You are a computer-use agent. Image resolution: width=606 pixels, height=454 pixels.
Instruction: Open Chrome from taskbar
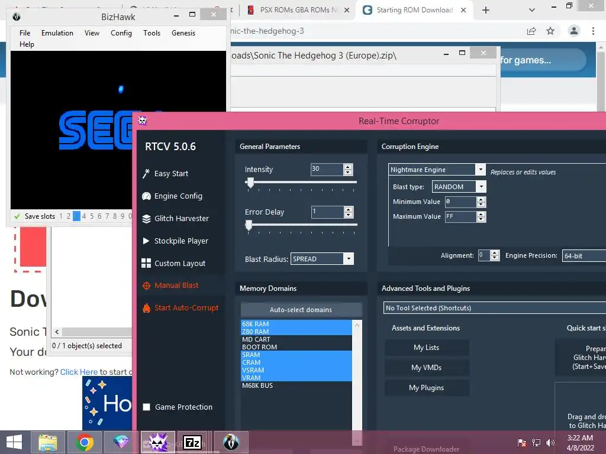tap(84, 442)
